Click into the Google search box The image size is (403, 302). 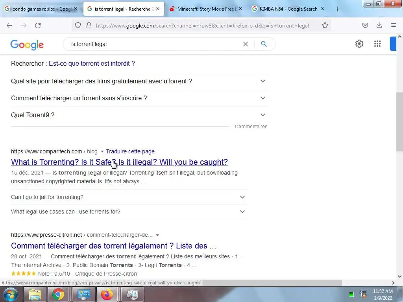point(154,44)
